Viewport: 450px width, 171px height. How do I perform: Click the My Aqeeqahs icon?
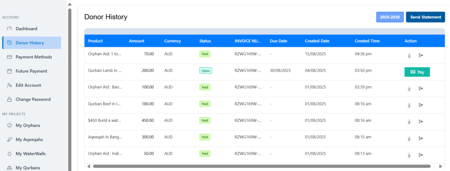10,139
